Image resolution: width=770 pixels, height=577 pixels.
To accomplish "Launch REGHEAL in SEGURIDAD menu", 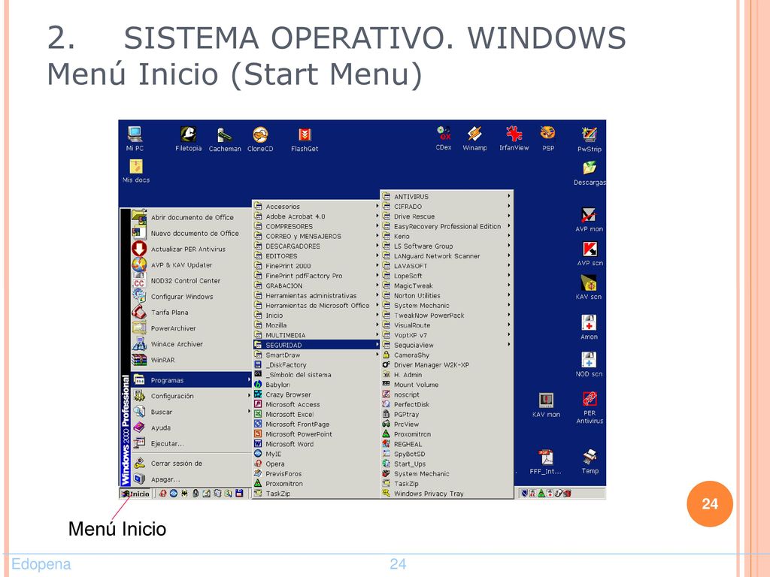I will (x=447, y=444).
